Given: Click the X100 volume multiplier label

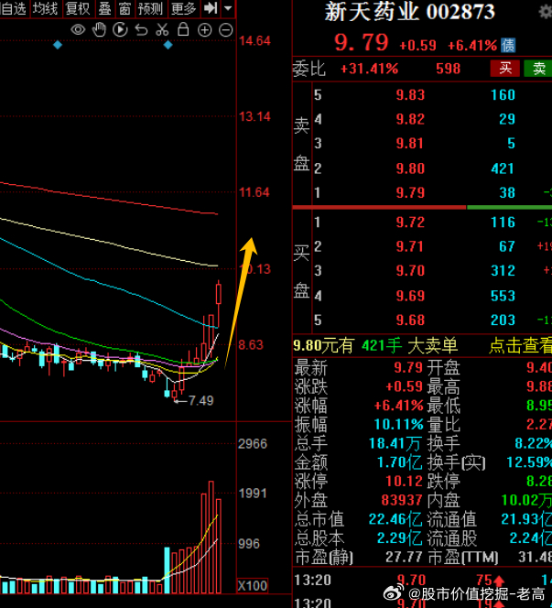Looking at the screenshot, I should pyautogui.click(x=253, y=585).
